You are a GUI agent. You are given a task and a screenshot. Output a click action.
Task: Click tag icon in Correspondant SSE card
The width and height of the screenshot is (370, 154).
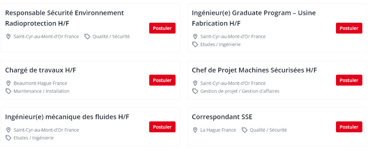coord(244,130)
